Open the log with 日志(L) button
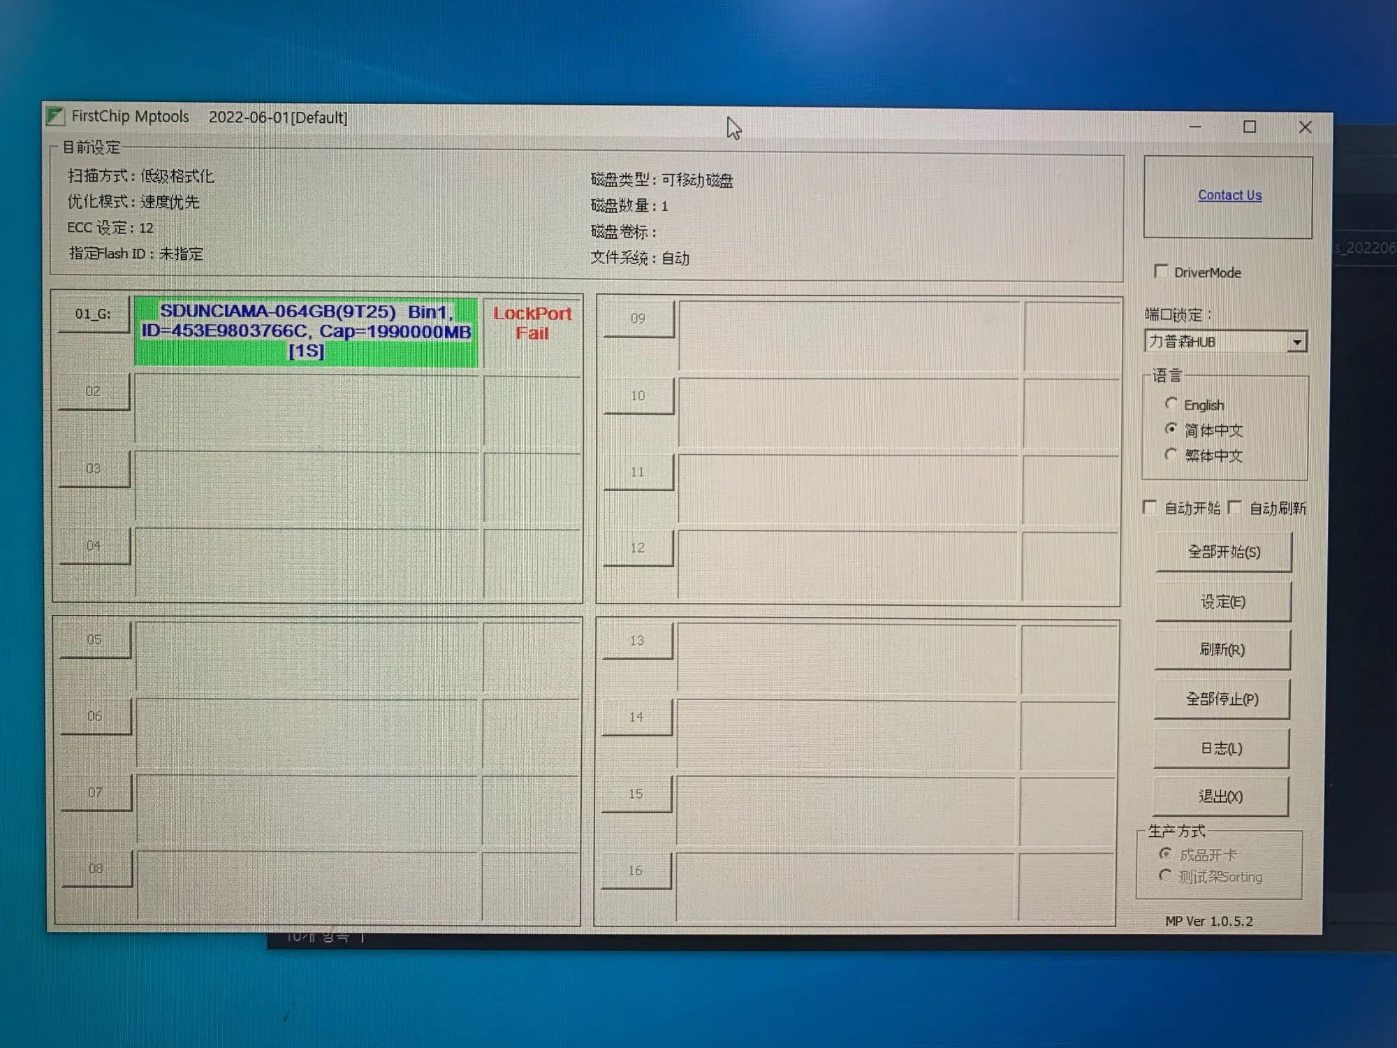Image resolution: width=1397 pixels, height=1048 pixels. tap(1221, 748)
